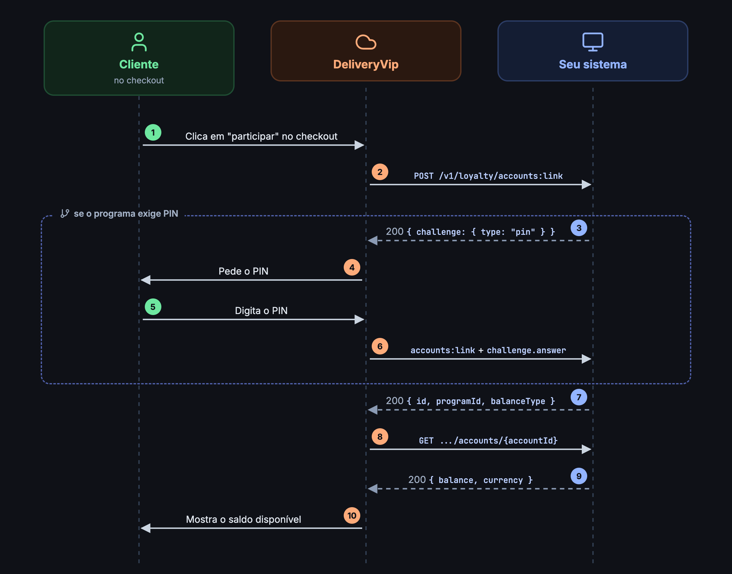Click 'Mostra o saldo disponível' message label
This screenshot has width=732, height=574.
(243, 519)
